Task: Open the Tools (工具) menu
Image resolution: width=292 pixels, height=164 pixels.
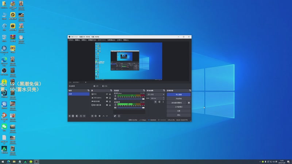Action: (119, 40)
